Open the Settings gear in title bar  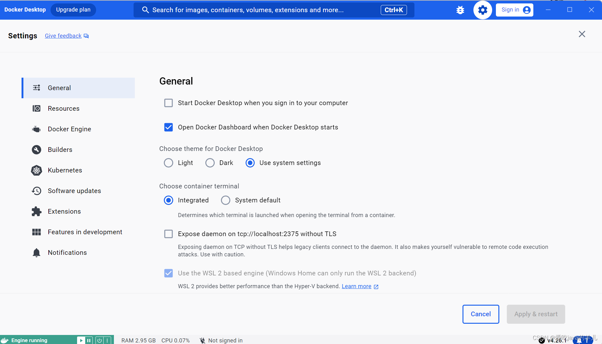(x=482, y=10)
